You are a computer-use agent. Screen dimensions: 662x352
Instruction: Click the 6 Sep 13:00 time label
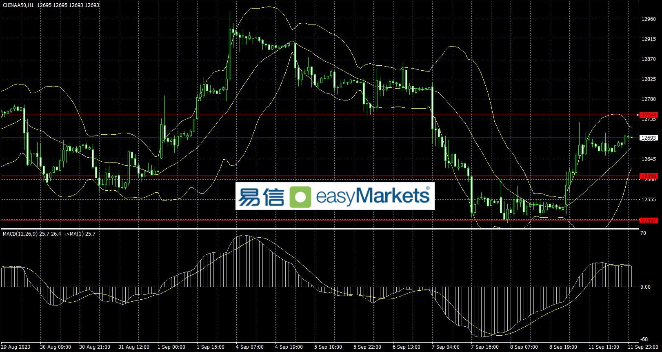coord(407,347)
